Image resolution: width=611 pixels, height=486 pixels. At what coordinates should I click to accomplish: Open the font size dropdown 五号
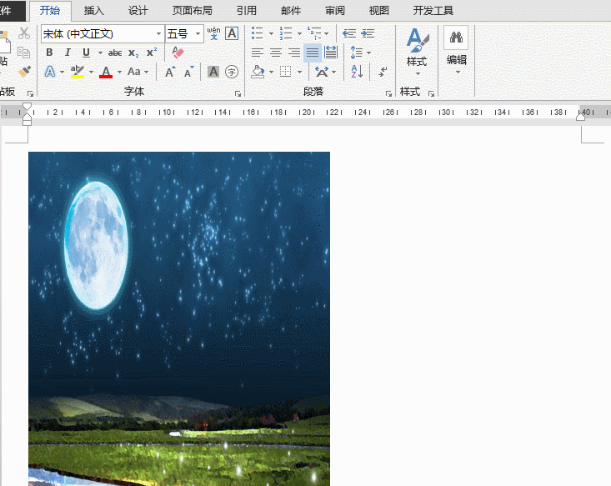[198, 34]
